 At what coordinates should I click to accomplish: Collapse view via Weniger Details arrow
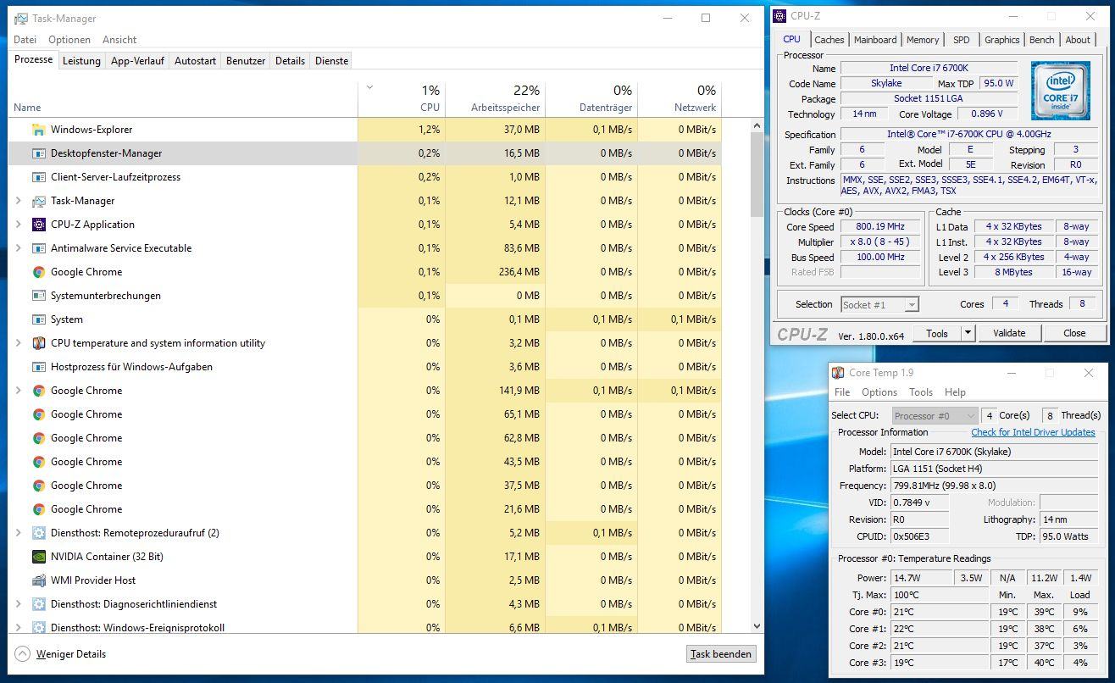click(23, 654)
